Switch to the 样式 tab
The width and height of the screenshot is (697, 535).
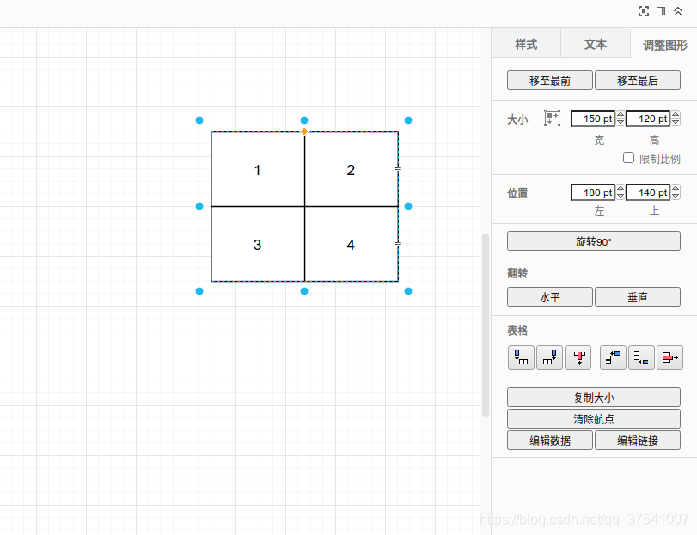point(526,44)
